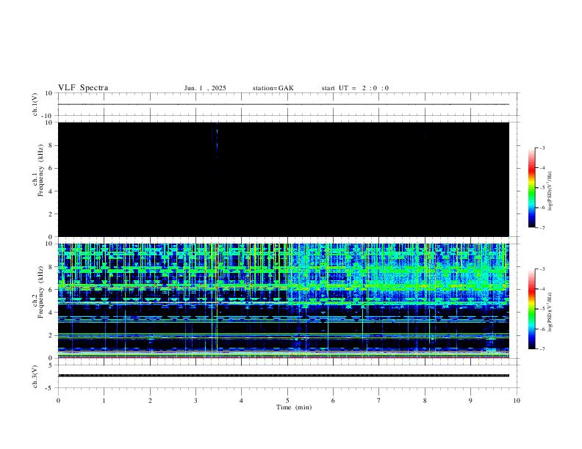
Task: Click the 'ch.3(V)' waveform axis label
Action: [35, 377]
